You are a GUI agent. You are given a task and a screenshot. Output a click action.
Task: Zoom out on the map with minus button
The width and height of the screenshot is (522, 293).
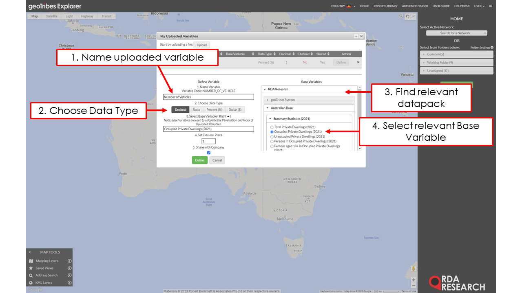tap(414, 286)
